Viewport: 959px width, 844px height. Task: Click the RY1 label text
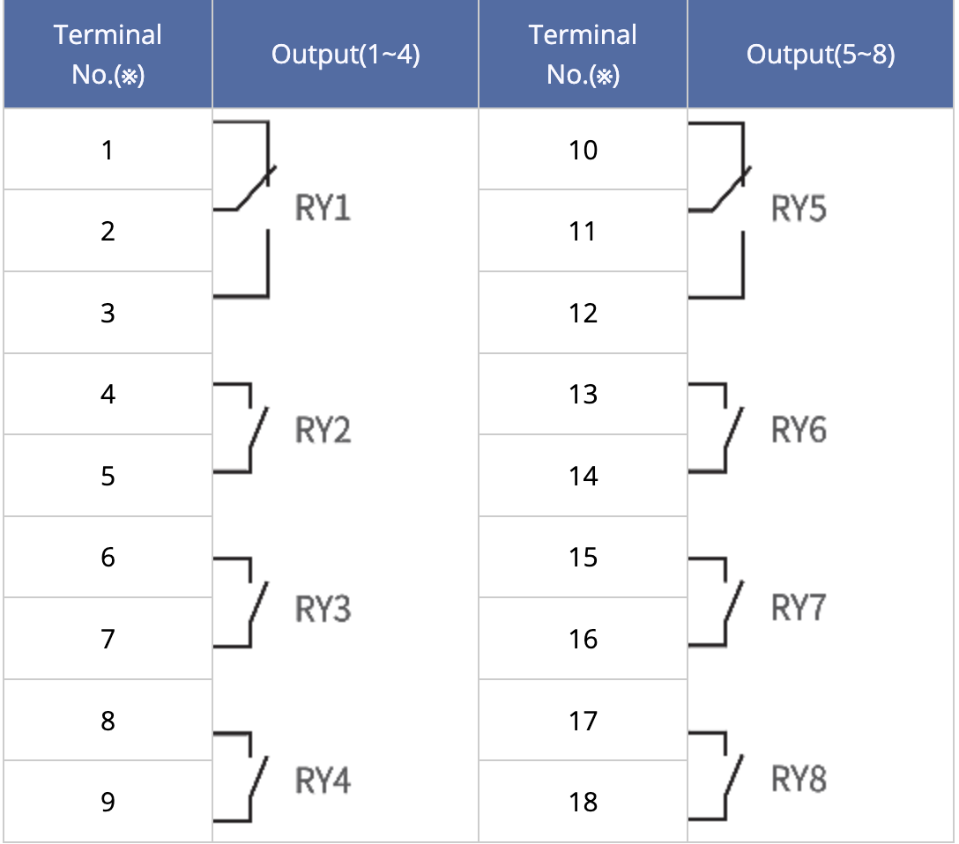click(323, 208)
